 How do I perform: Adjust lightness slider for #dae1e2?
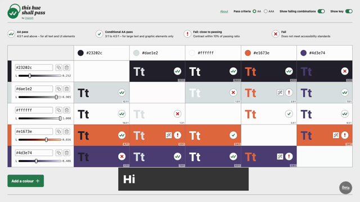40,97
